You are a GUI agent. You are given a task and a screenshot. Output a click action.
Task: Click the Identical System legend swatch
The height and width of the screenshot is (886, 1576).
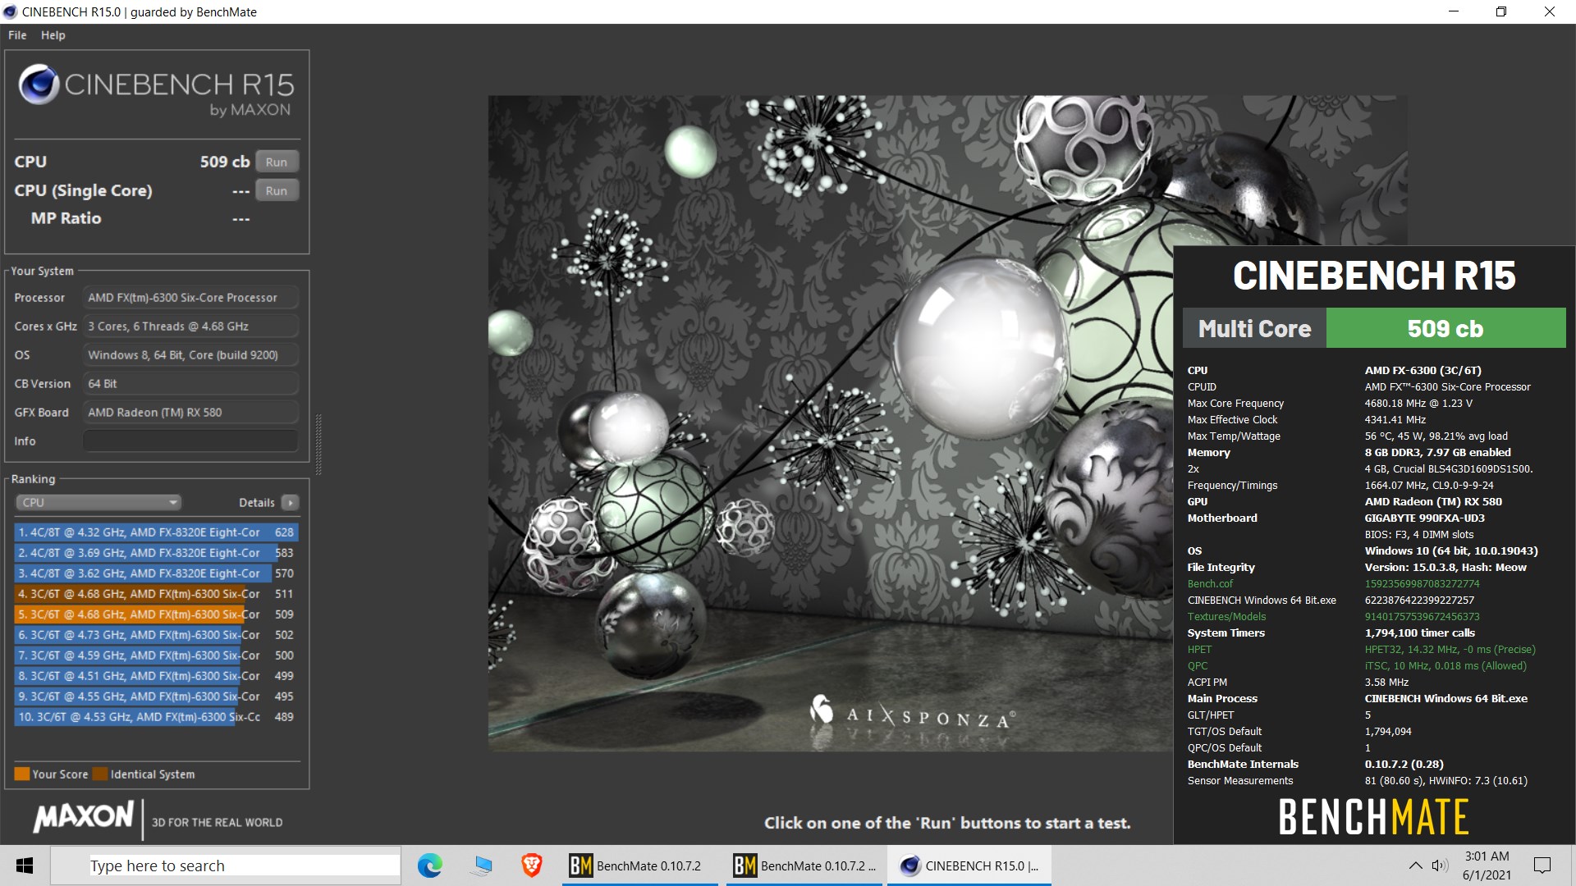[100, 774]
